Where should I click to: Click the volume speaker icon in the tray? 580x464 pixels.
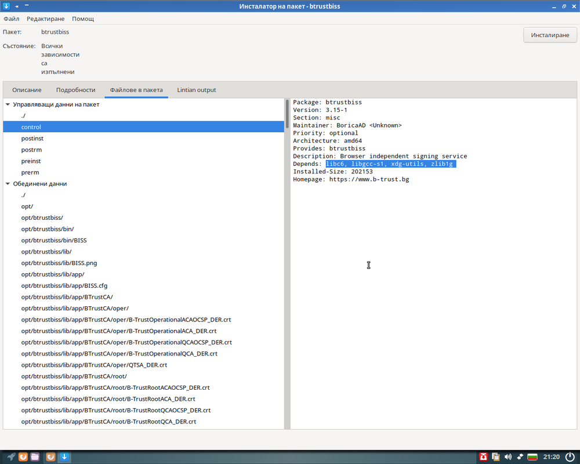pos(508,456)
